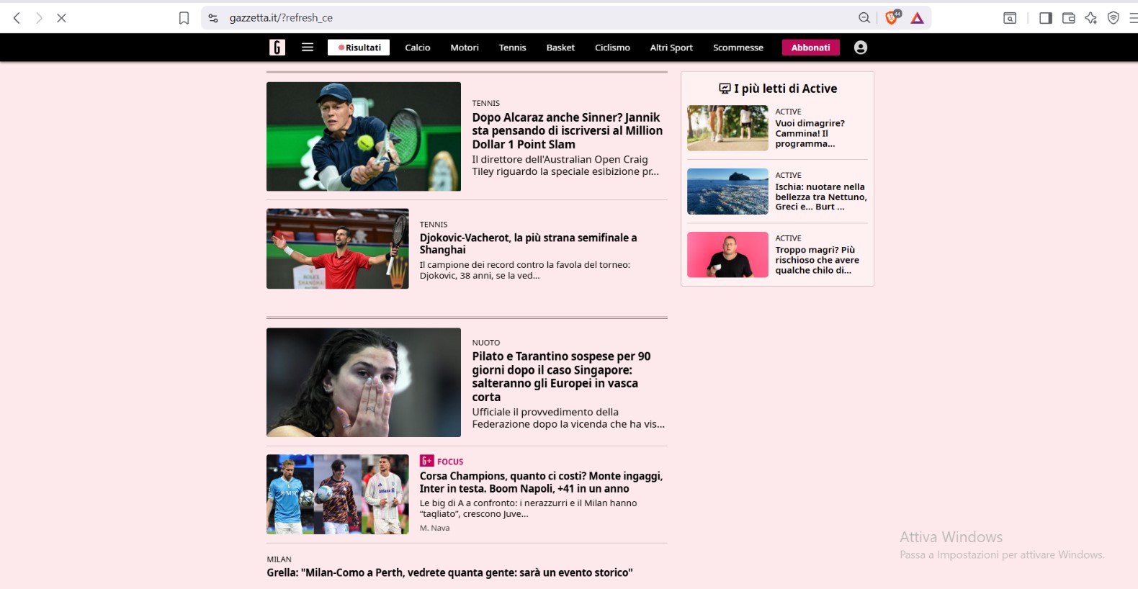Stop page loading with X button

[x=61, y=18]
